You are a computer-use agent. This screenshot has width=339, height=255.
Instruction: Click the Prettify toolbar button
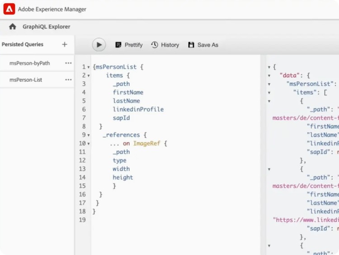129,45
